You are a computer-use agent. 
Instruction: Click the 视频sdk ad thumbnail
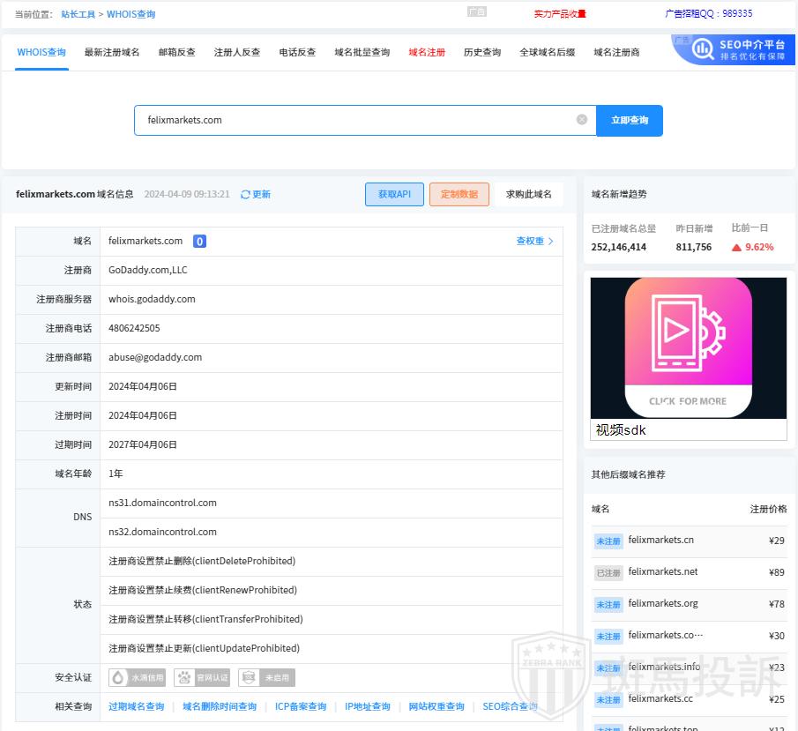pyautogui.click(x=688, y=348)
